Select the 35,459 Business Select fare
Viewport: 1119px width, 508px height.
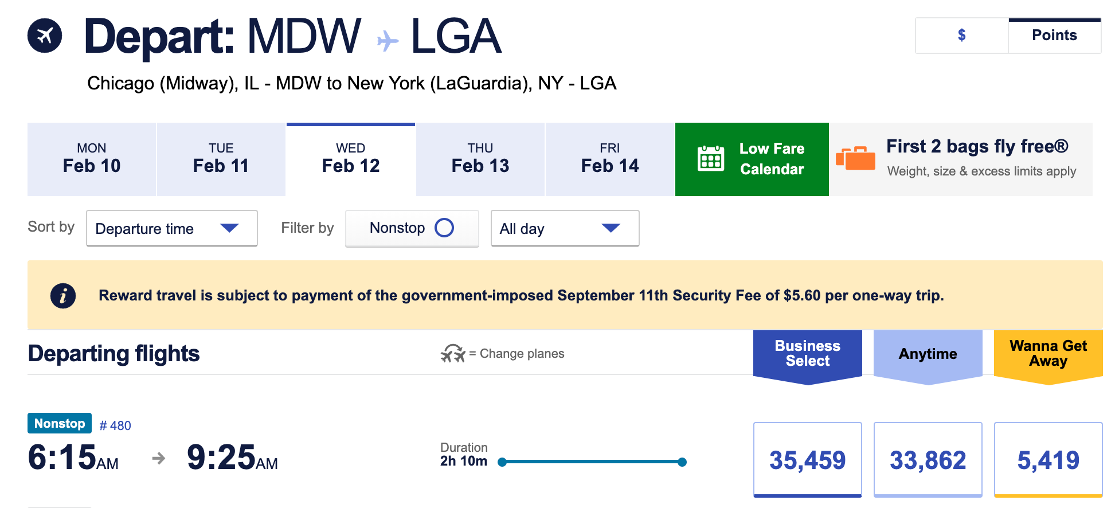807,459
